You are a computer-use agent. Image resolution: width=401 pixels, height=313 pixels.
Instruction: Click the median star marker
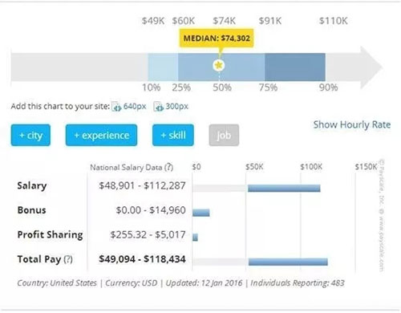[219, 65]
